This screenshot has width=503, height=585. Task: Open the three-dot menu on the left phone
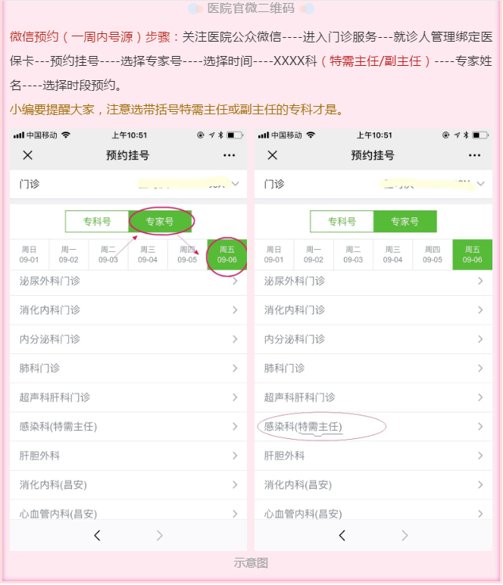point(229,155)
